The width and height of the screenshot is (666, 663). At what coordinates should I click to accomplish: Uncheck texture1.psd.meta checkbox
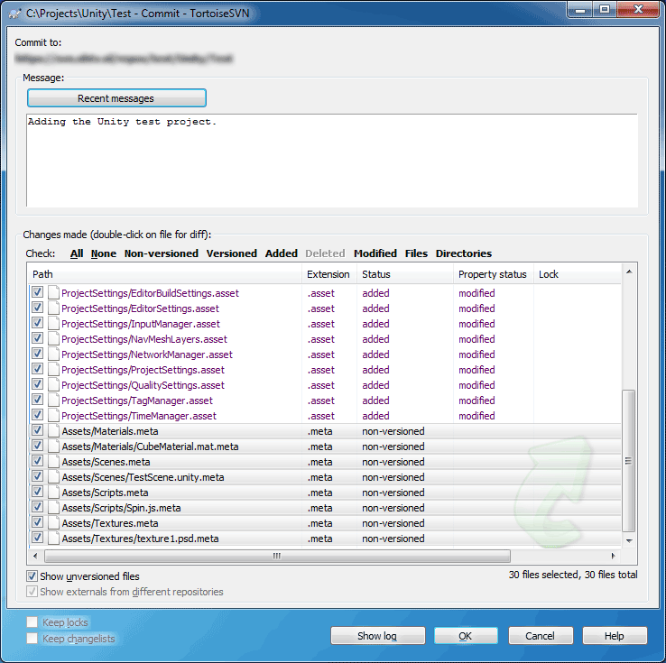tap(37, 537)
